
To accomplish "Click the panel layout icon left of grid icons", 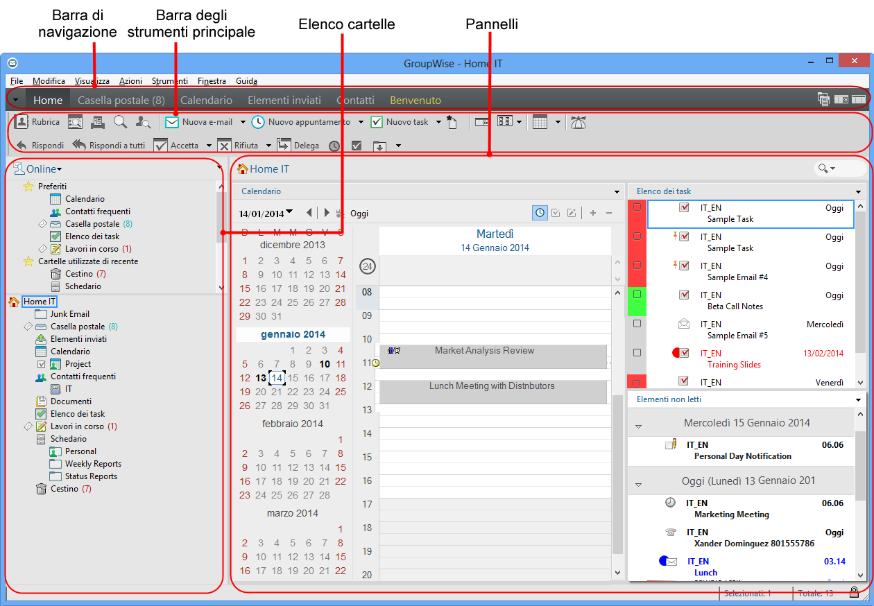I will tap(482, 122).
